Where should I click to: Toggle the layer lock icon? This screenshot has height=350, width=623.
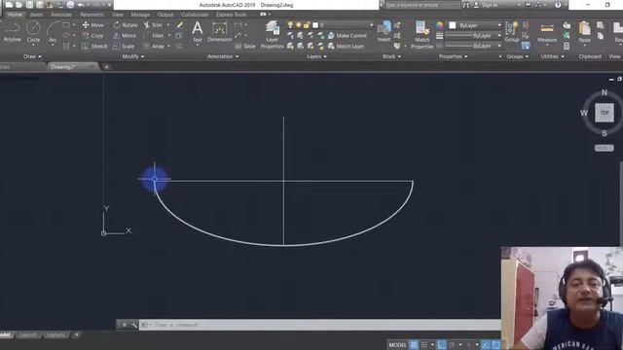point(307,25)
